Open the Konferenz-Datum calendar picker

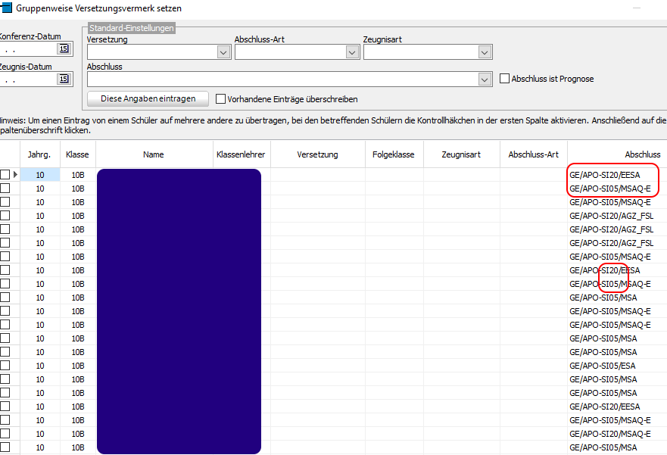[64, 49]
